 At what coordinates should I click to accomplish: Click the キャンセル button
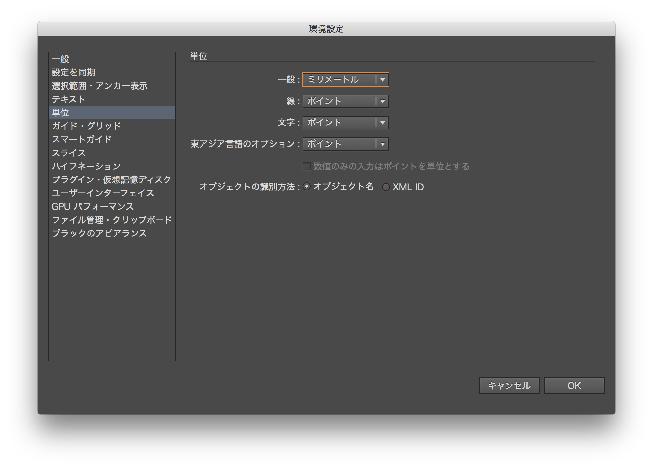(509, 386)
